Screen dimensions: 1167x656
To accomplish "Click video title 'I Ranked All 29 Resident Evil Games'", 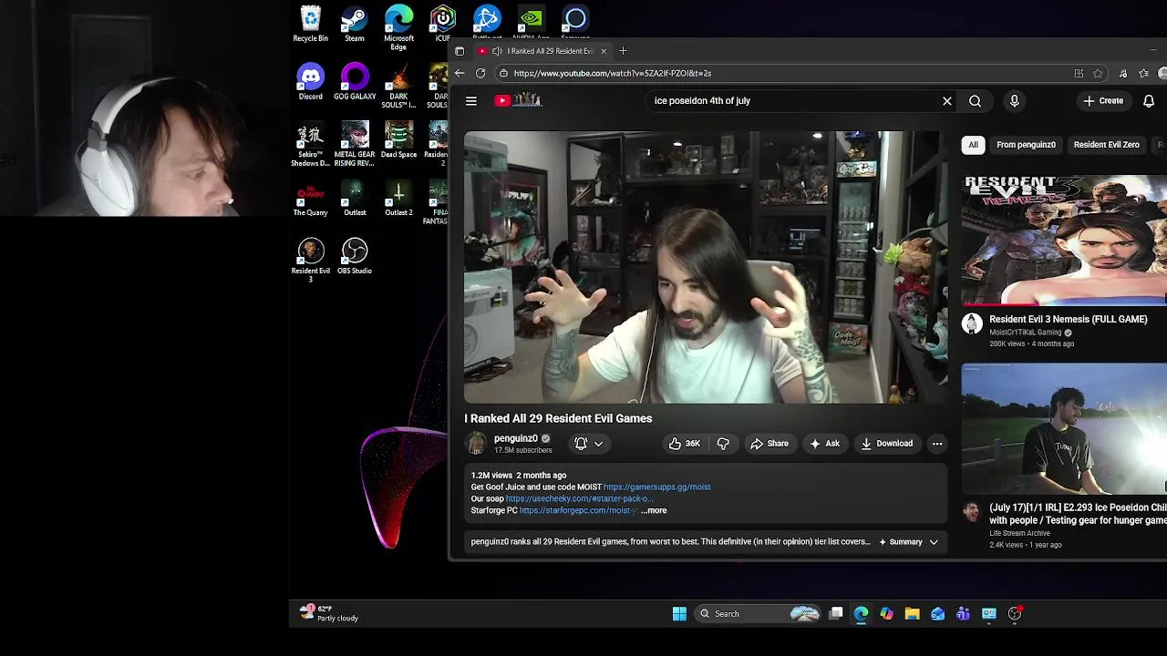I will (x=558, y=418).
